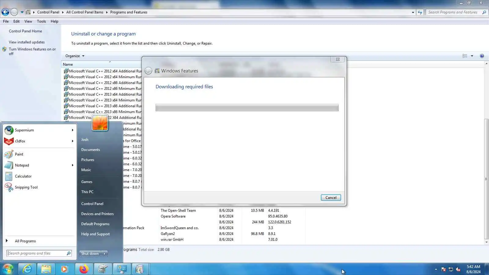
Task: Click the Start orb button
Action: point(8,269)
